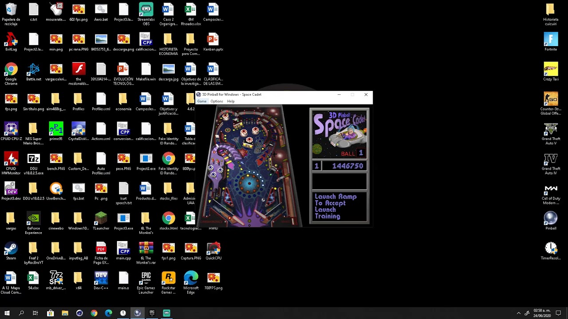The width and height of the screenshot is (568, 319).
Task: Open Google Chrome desktop shortcut
Action: click(x=11, y=74)
